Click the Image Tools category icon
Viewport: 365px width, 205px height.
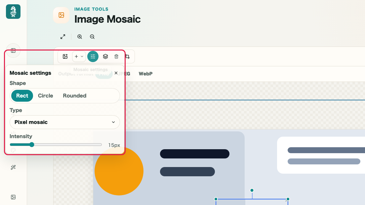click(x=61, y=15)
